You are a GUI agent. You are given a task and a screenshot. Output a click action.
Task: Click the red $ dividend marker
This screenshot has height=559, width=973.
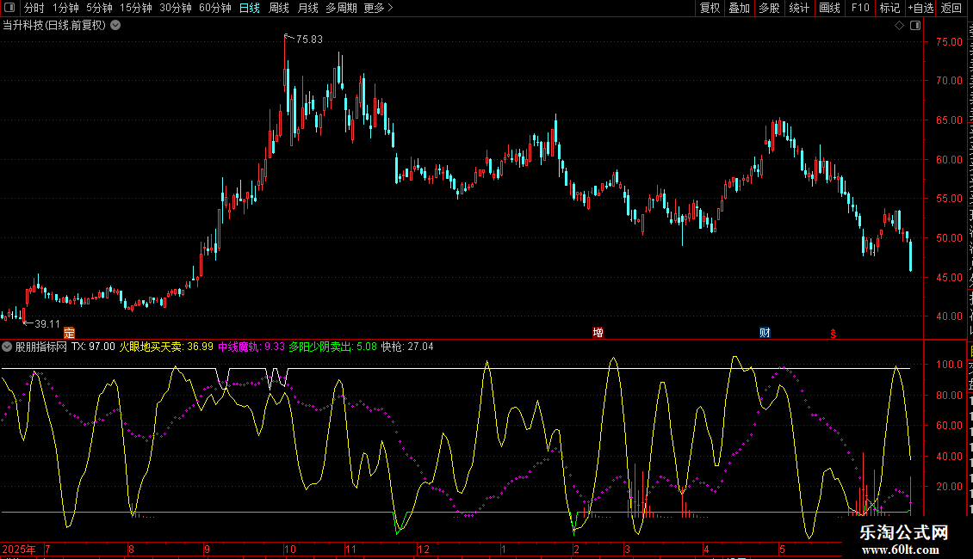(834, 334)
